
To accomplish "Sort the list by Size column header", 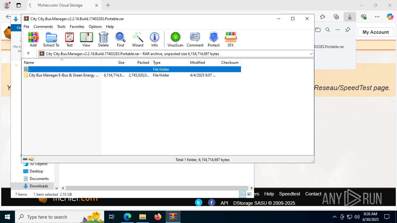I will 114,62.
